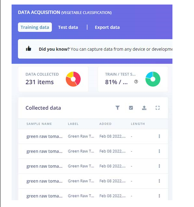Open the three-dot menu for the third sample

tap(159, 166)
